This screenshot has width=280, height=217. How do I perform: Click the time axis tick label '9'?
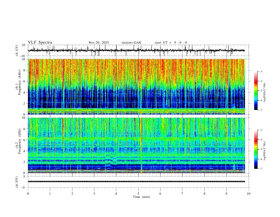(226, 194)
